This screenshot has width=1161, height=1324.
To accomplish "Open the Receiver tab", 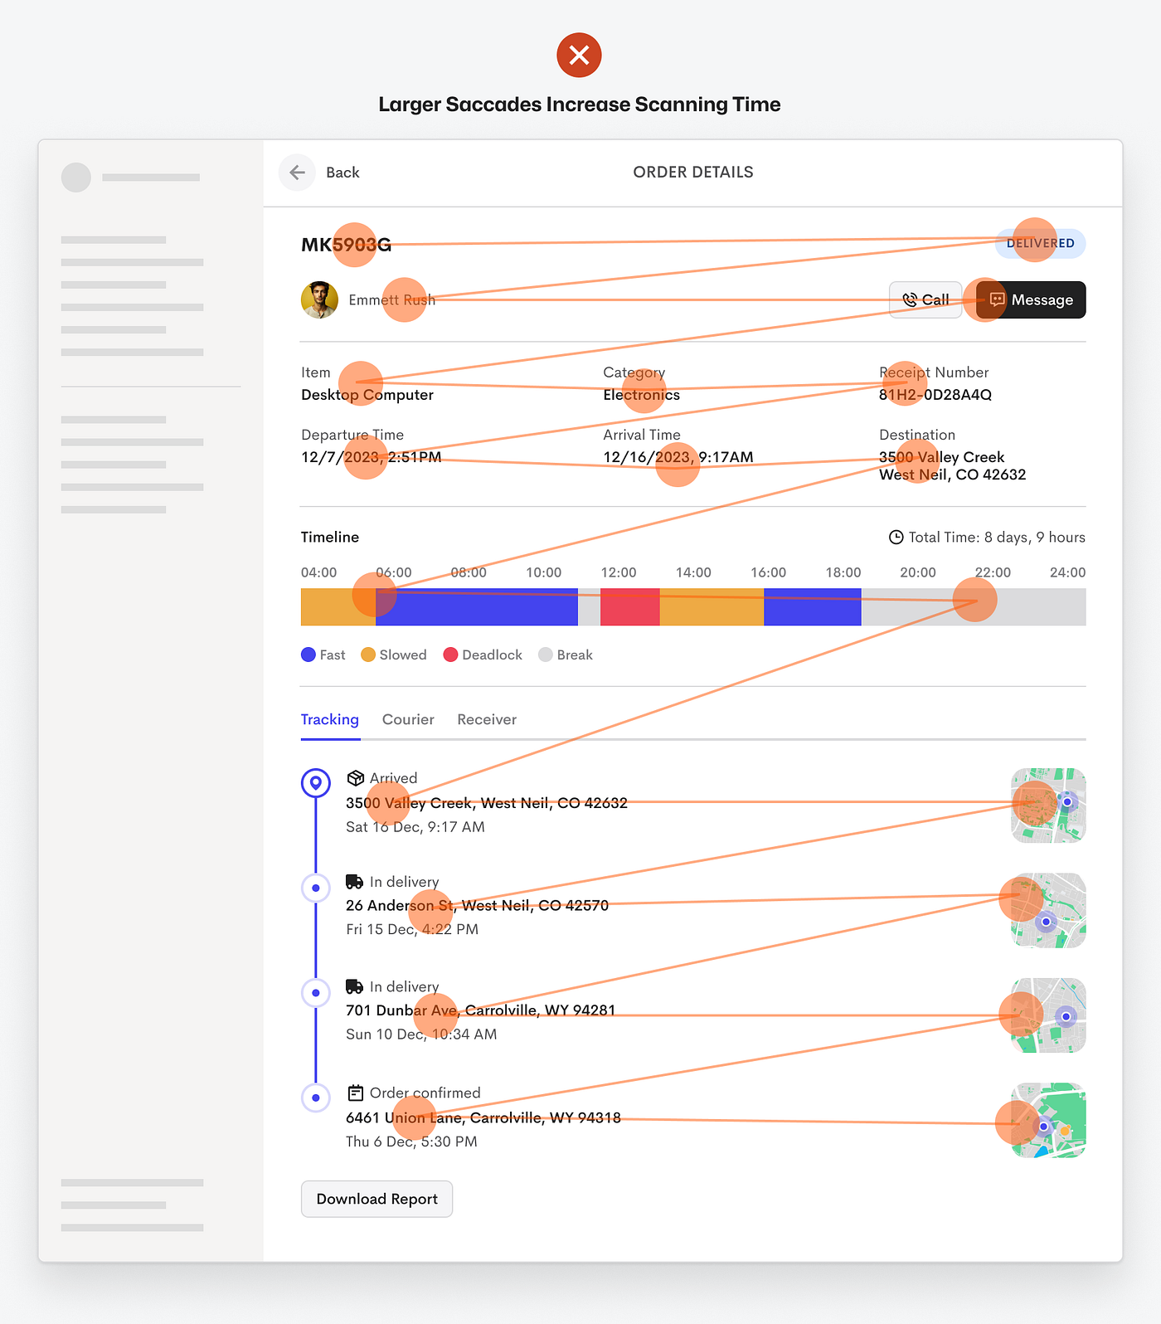I will pyautogui.click(x=487, y=719).
